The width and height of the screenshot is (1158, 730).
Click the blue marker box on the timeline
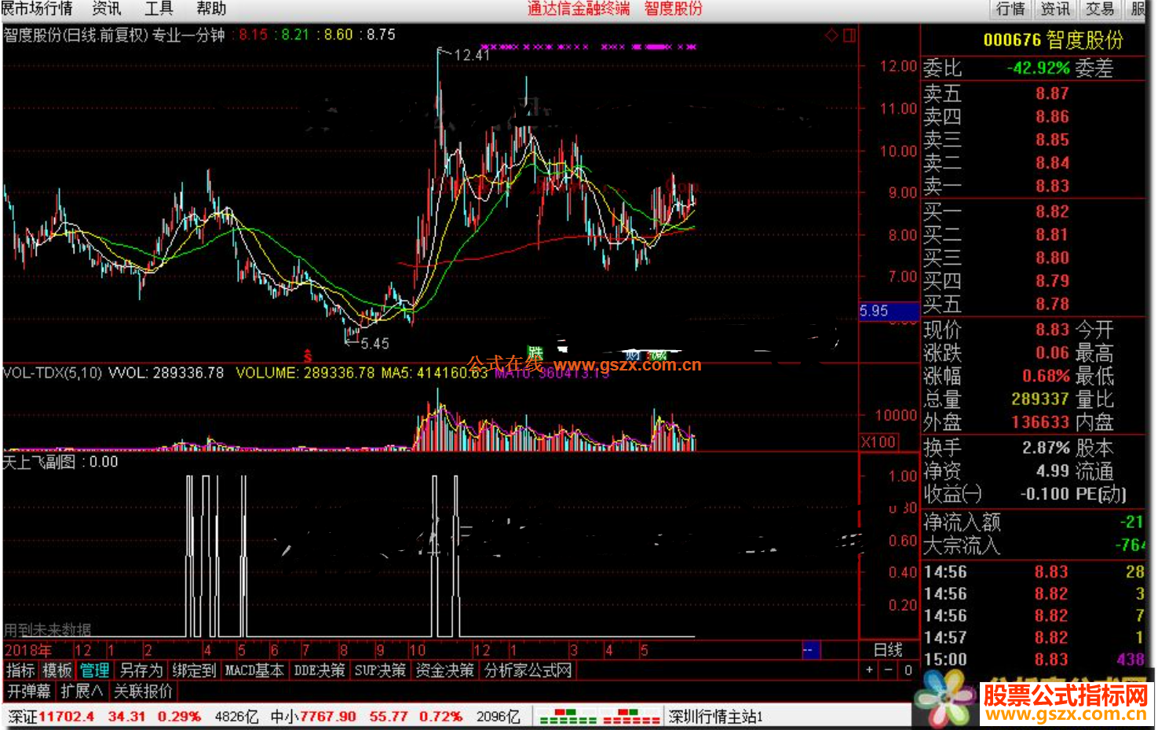(811, 650)
